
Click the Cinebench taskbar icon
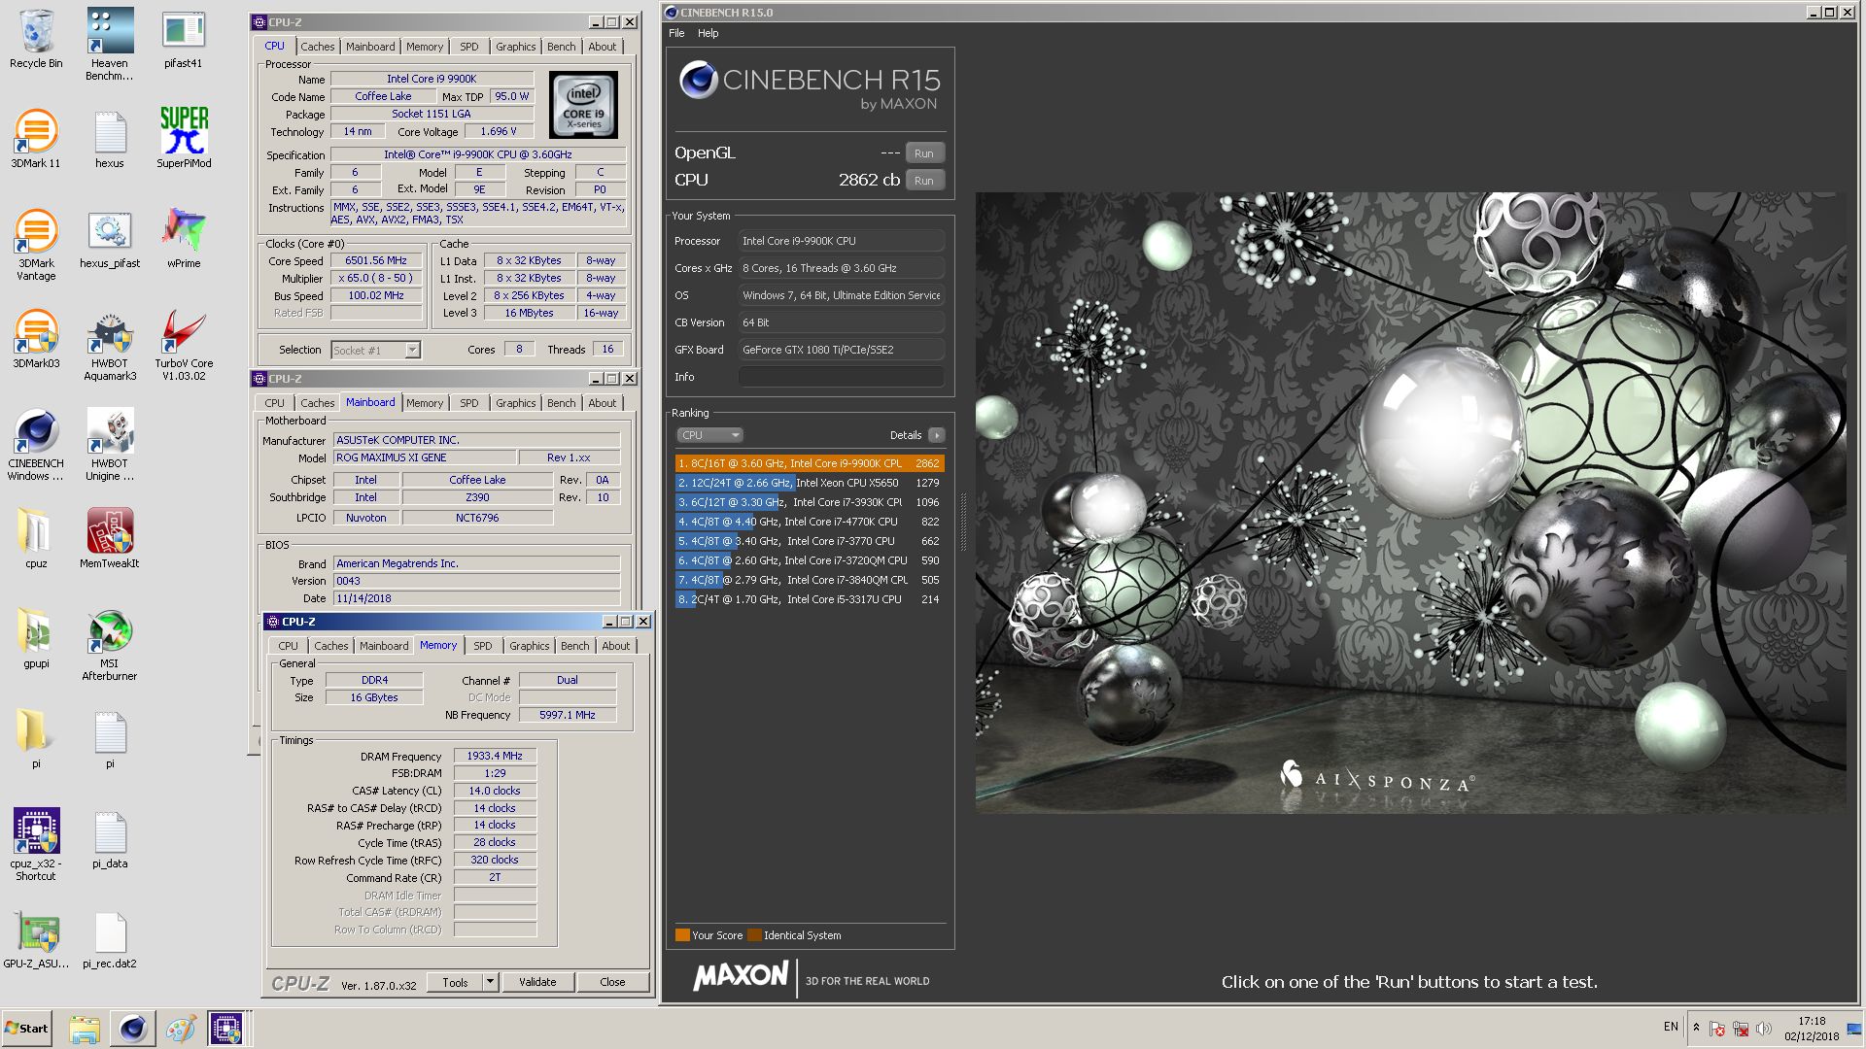click(x=132, y=1029)
